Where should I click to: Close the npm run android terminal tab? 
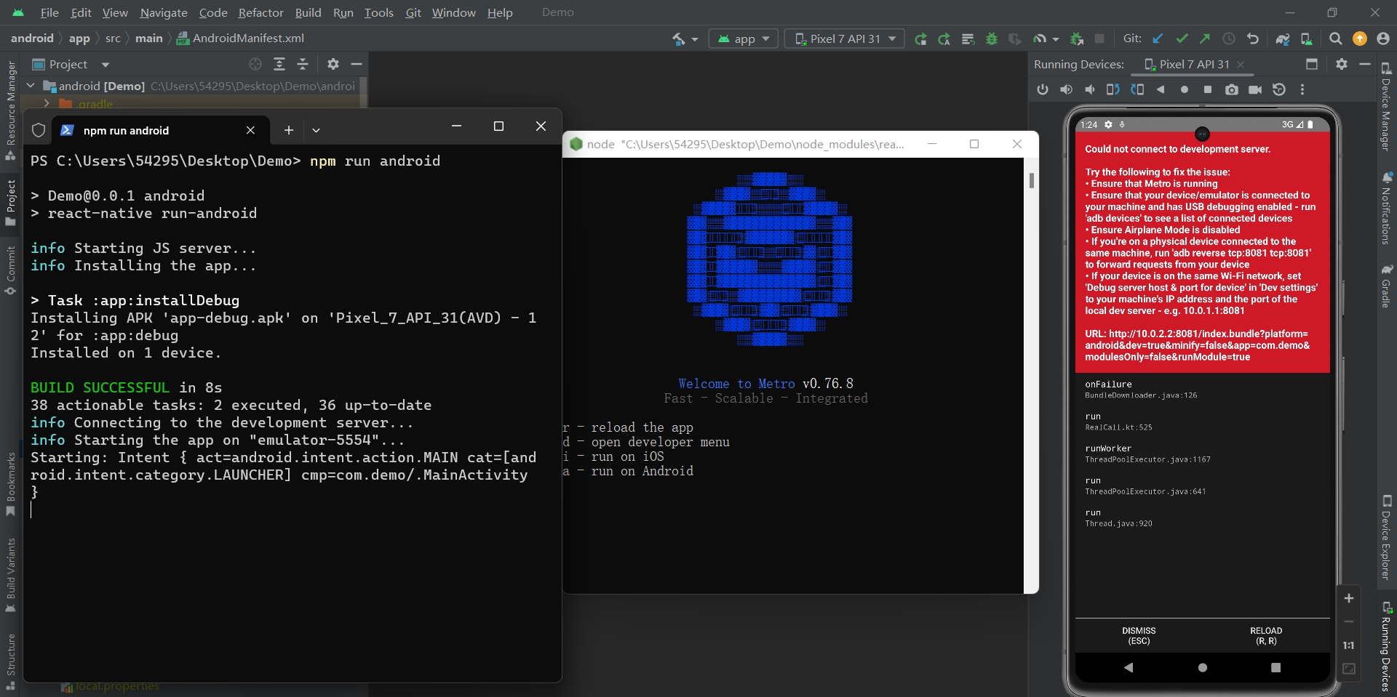pyautogui.click(x=250, y=130)
